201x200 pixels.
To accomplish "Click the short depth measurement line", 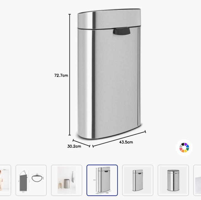I will (x=81, y=143).
